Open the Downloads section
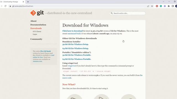This screenshot has height=99, width=177. click(36, 28)
